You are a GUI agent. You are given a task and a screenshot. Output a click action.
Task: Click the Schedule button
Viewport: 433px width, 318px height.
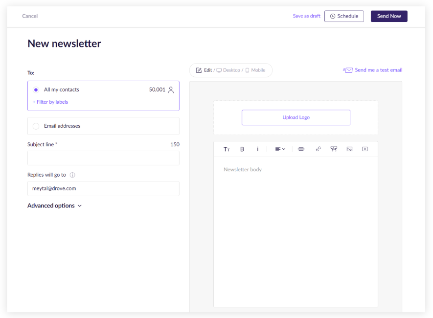(x=344, y=16)
